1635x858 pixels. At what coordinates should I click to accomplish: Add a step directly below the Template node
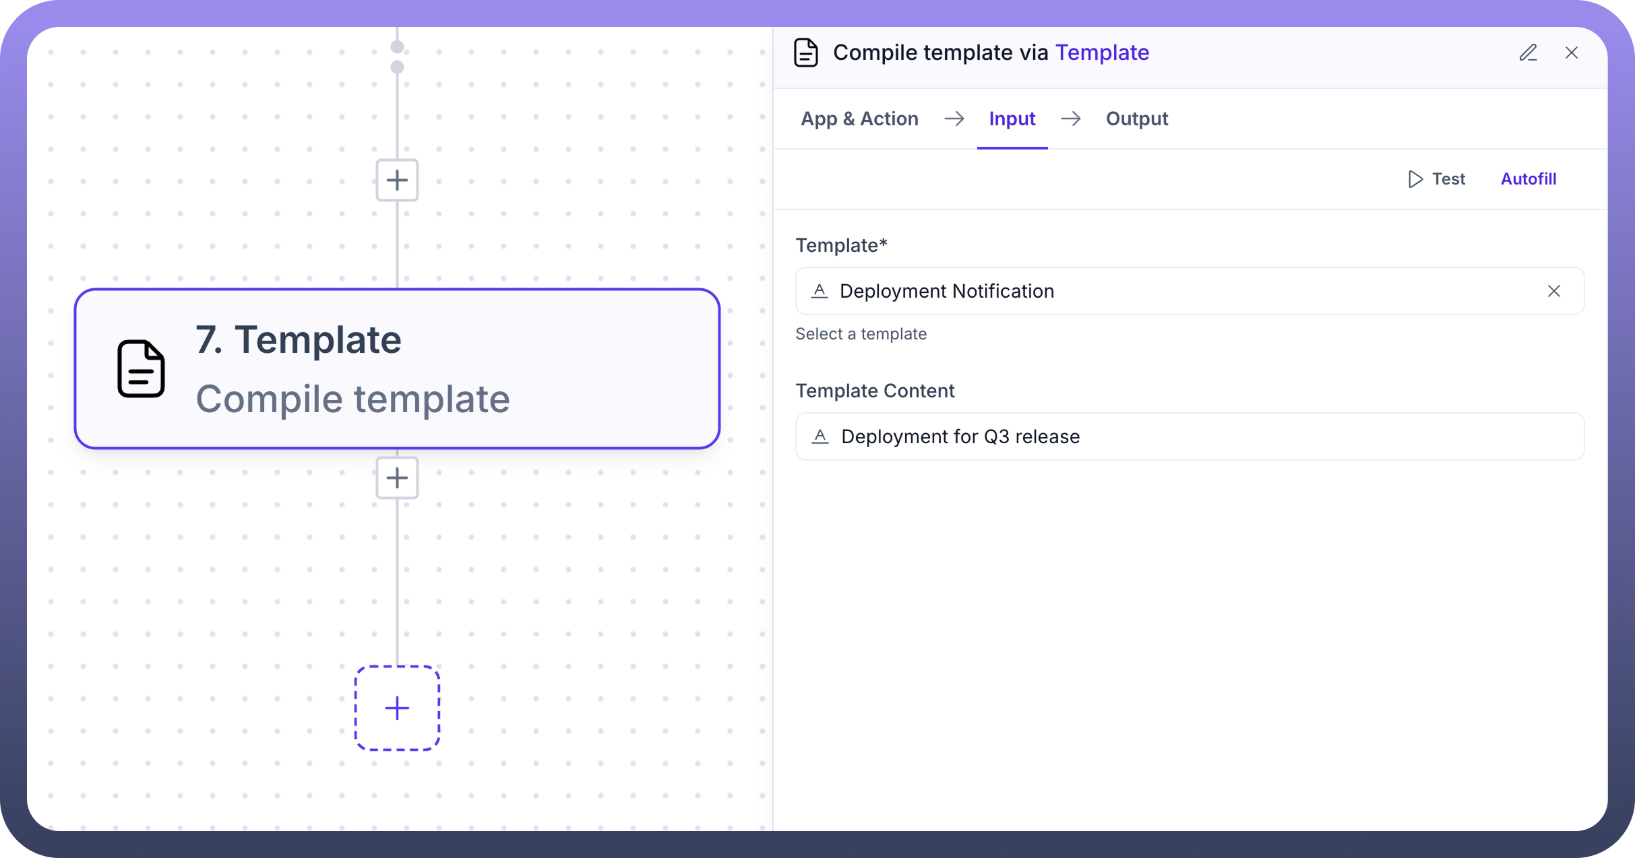tap(397, 477)
